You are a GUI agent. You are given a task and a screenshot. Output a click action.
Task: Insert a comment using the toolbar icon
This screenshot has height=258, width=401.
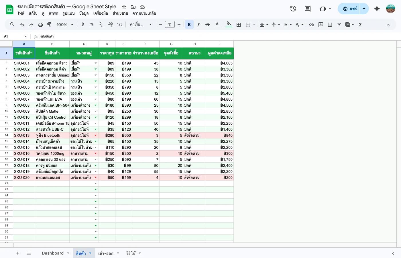[x=321, y=24]
